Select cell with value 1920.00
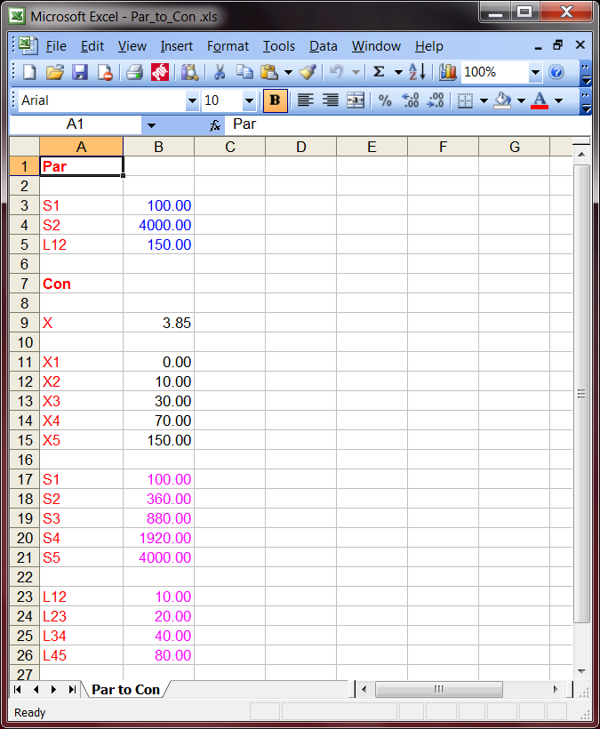 [x=159, y=538]
